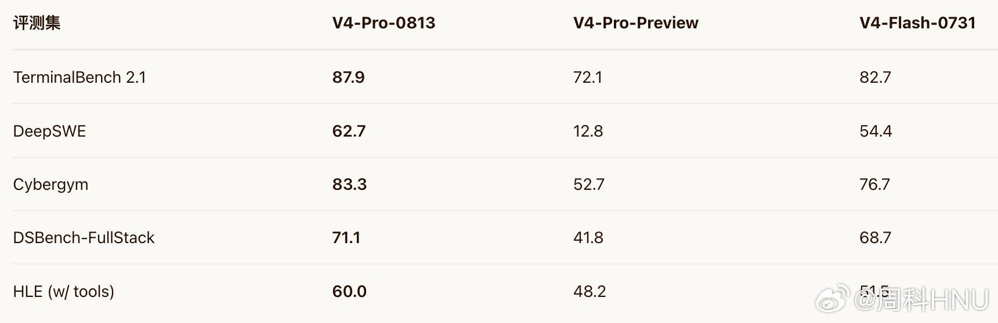Click the Cybergym row label
Viewport: 998px width, 323px height.
coord(50,185)
